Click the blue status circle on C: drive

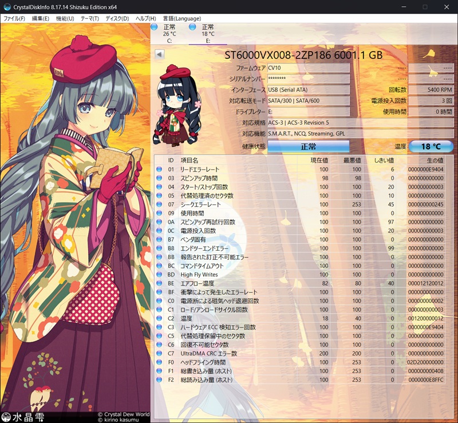154,27
